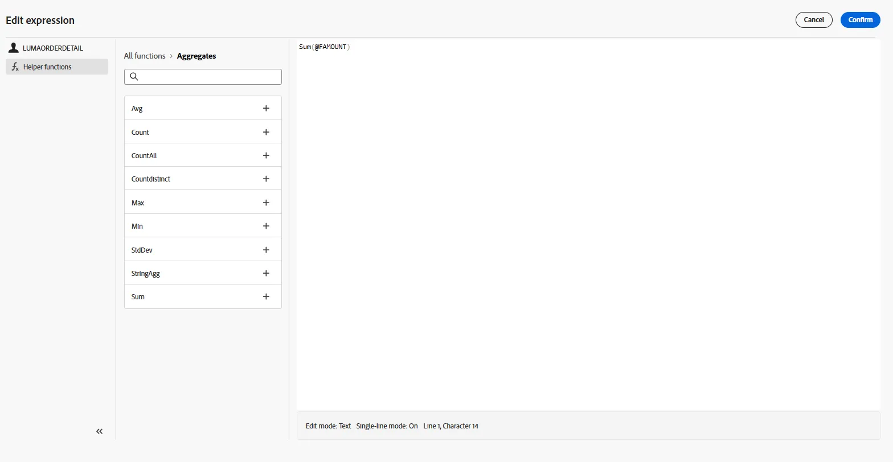Select the Min function row
893x462 pixels.
[x=203, y=226]
